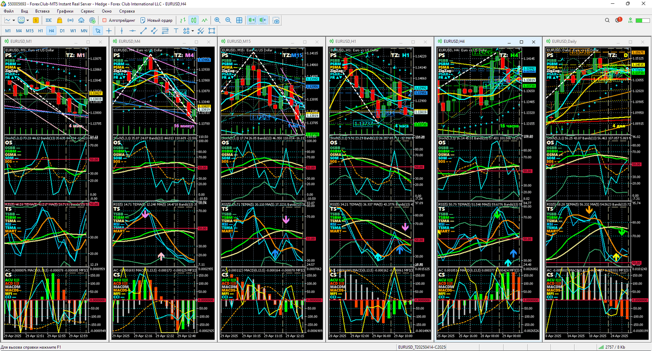Screen dimensions: 652x351
Task: Zoom in on the chart
Action: tap(217, 20)
